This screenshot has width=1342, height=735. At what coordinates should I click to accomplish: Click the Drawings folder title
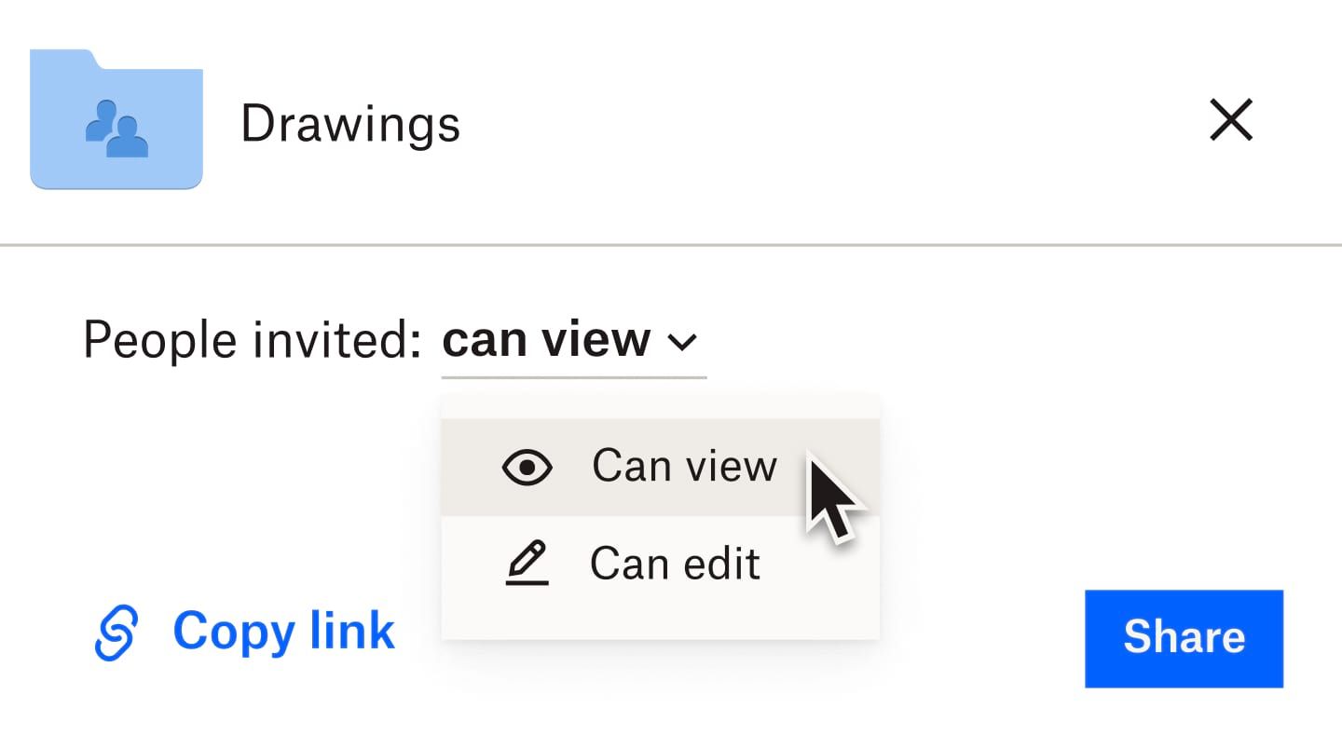[350, 122]
